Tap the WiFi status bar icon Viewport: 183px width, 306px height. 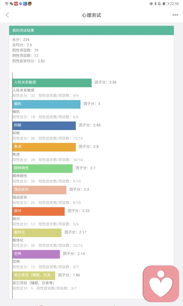(x=6, y=3)
